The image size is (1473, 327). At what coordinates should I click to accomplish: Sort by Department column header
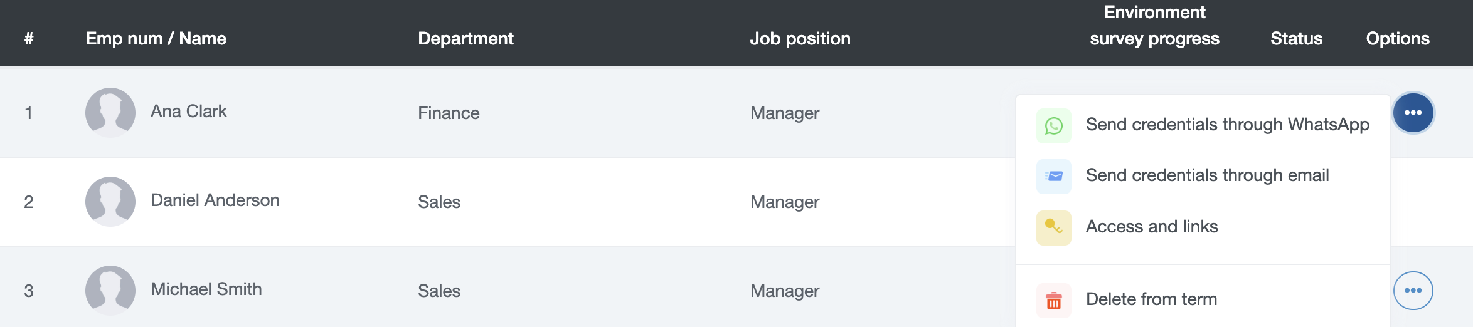(x=466, y=39)
